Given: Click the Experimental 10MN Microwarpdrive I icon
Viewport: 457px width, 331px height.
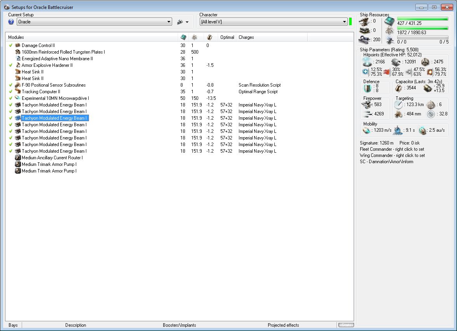Looking at the screenshot, I should click(18, 98).
